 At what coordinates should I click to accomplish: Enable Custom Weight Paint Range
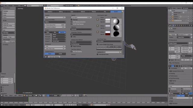pyautogui.click(x=97, y=44)
